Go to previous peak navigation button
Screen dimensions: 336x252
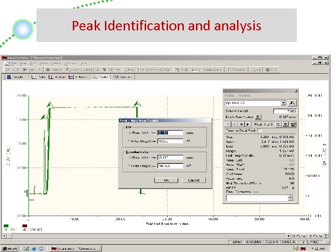235,124
